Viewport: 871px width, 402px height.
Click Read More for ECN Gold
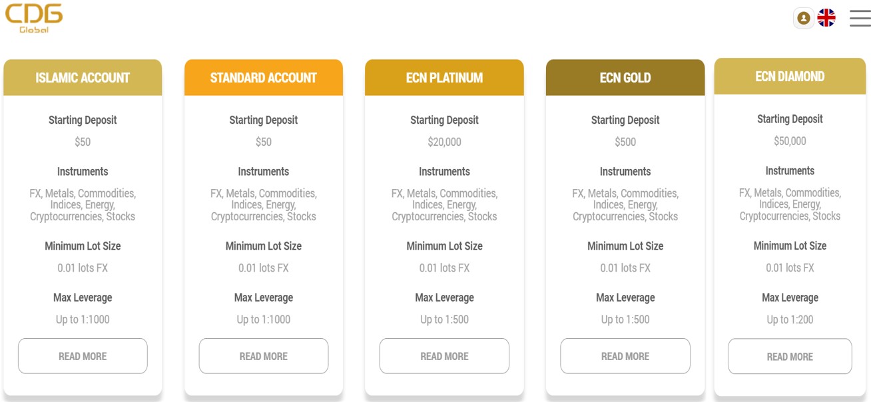tap(625, 356)
